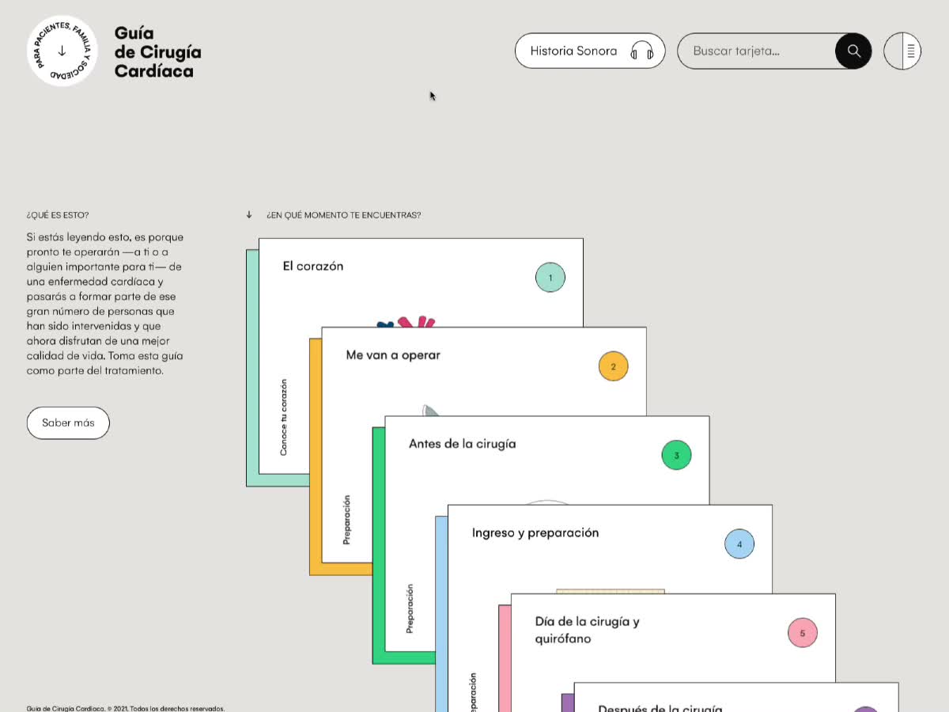This screenshot has width=949, height=712.
Task: Click the green number 3 circle
Action: click(x=676, y=456)
